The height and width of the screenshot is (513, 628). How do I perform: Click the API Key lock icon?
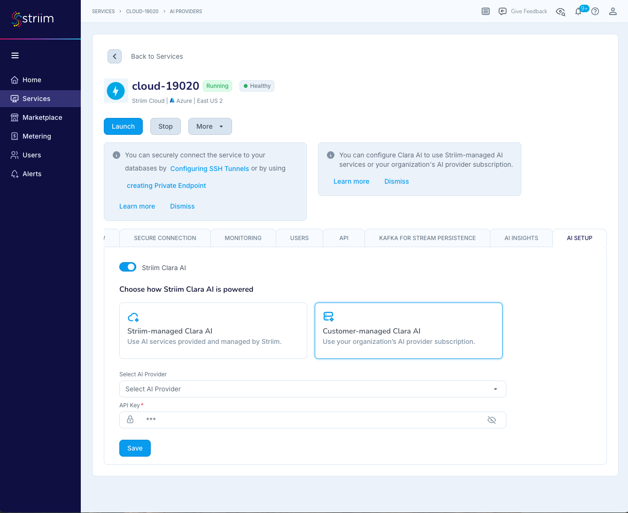tap(130, 420)
